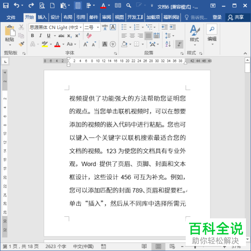Increase paragraph indent
Image resolution: width=251 pixels, height=251 pixels.
[x=173, y=27]
